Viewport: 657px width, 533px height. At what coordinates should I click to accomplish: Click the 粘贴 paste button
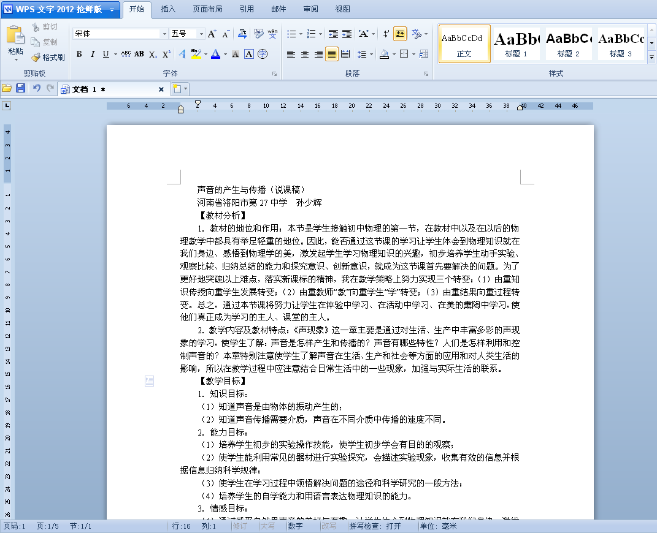[16, 43]
